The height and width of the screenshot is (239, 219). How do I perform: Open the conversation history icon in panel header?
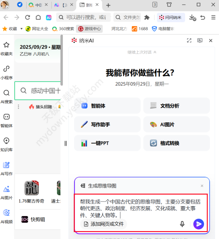coord(200,41)
